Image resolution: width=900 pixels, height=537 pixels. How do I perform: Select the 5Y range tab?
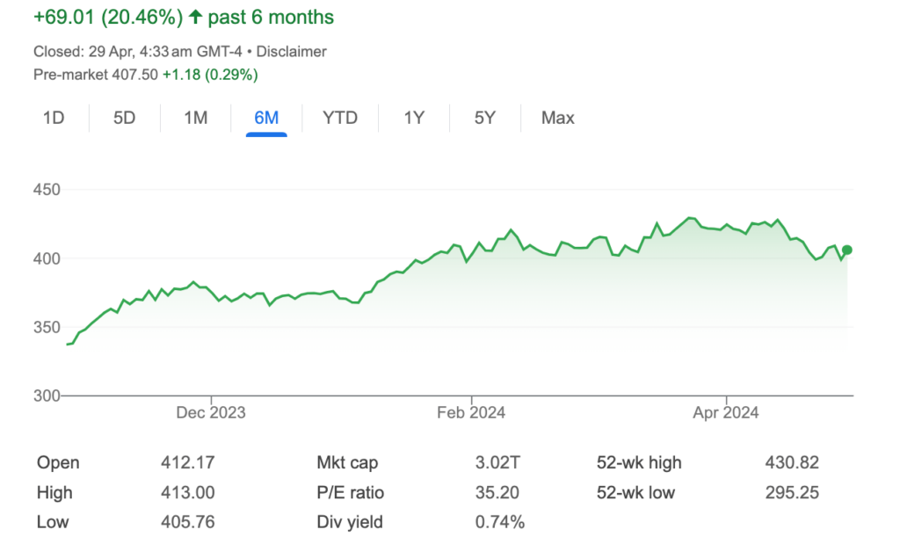(x=484, y=118)
